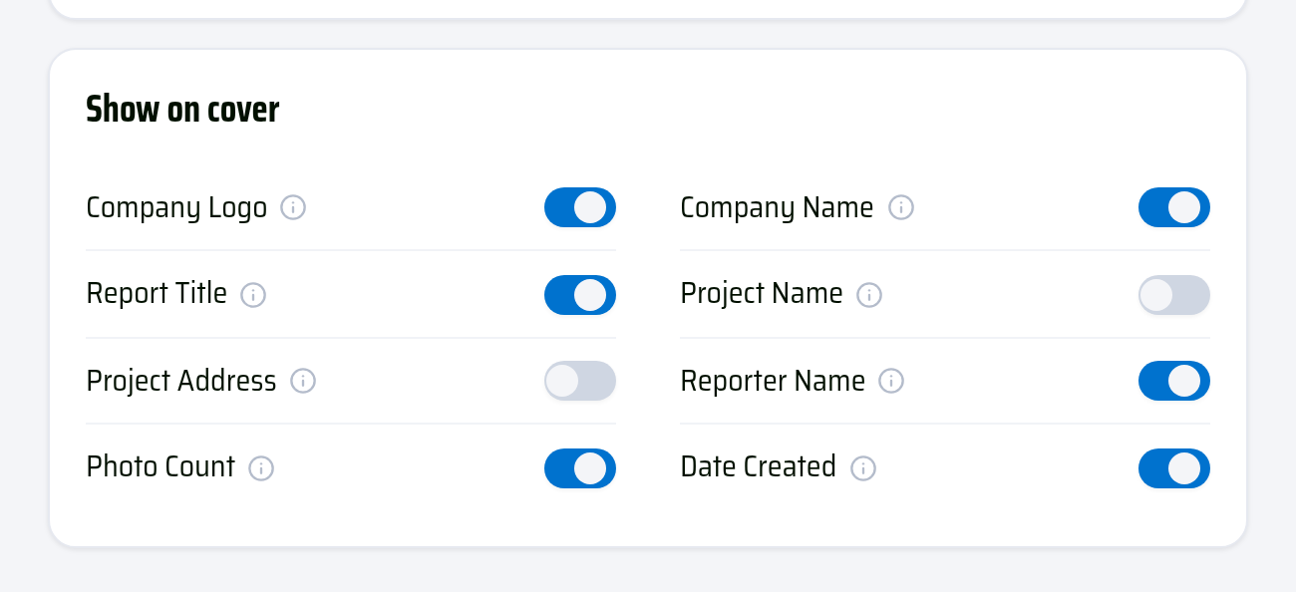
Task: Click the "Show on cover" heading
Action: point(182,110)
